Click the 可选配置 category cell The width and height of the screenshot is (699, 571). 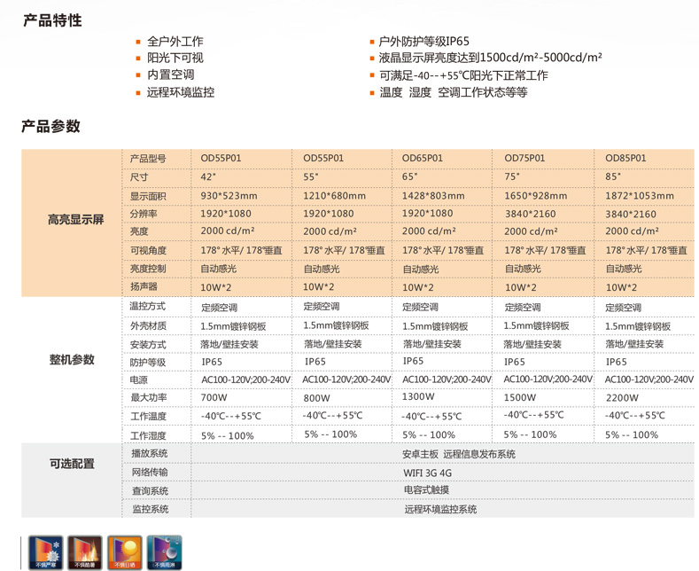pos(72,464)
